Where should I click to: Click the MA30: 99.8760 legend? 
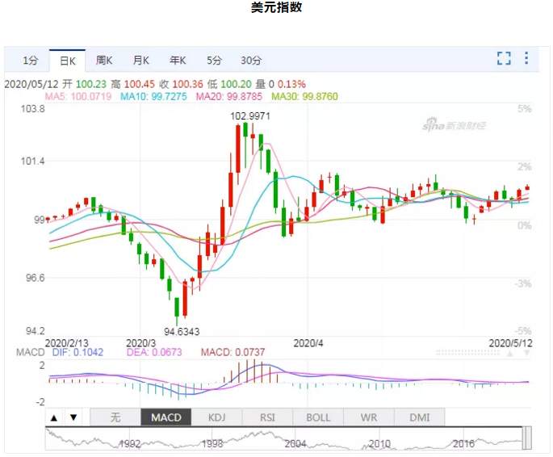304,96
